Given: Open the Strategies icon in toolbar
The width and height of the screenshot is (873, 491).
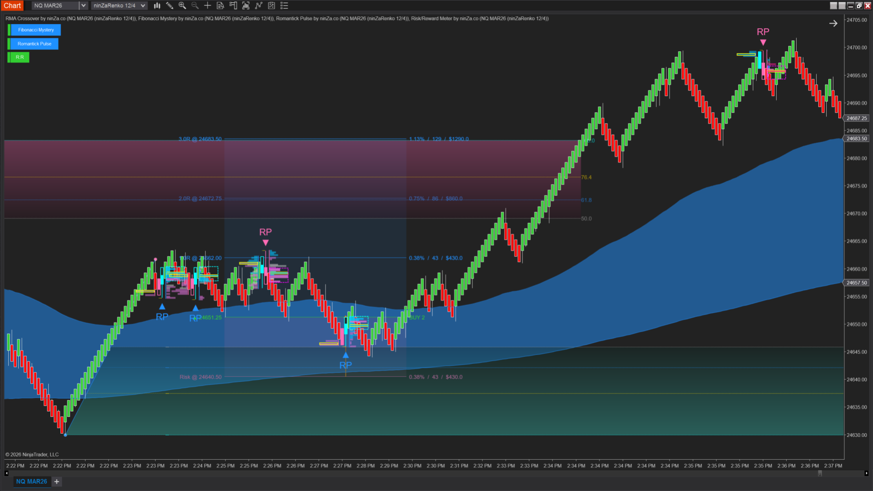Looking at the screenshot, I should (x=259, y=5).
